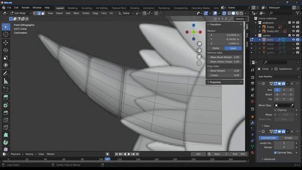
Task: Open the Modifier properties wrench tab
Action: coord(252,123)
